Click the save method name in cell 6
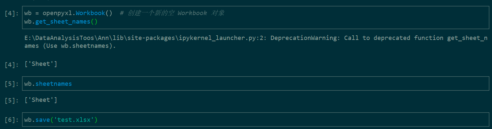The height and width of the screenshot is (129, 492). point(42,120)
